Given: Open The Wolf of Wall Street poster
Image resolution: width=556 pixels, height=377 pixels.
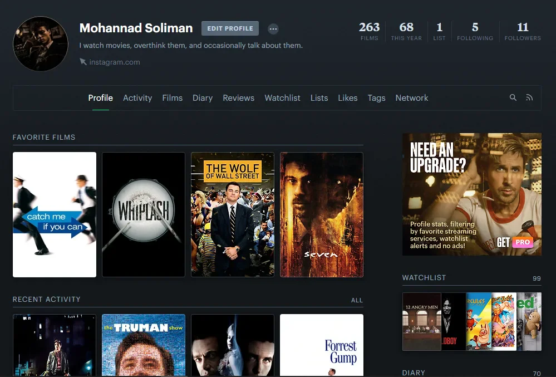Looking at the screenshot, I should 233,214.
